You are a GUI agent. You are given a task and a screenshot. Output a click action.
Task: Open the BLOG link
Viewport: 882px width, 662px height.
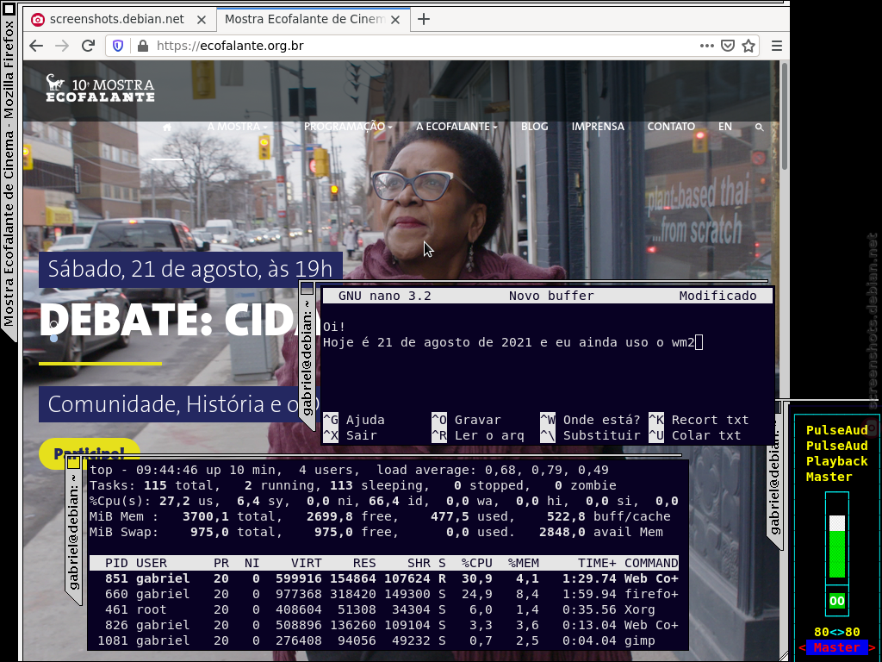(x=534, y=127)
